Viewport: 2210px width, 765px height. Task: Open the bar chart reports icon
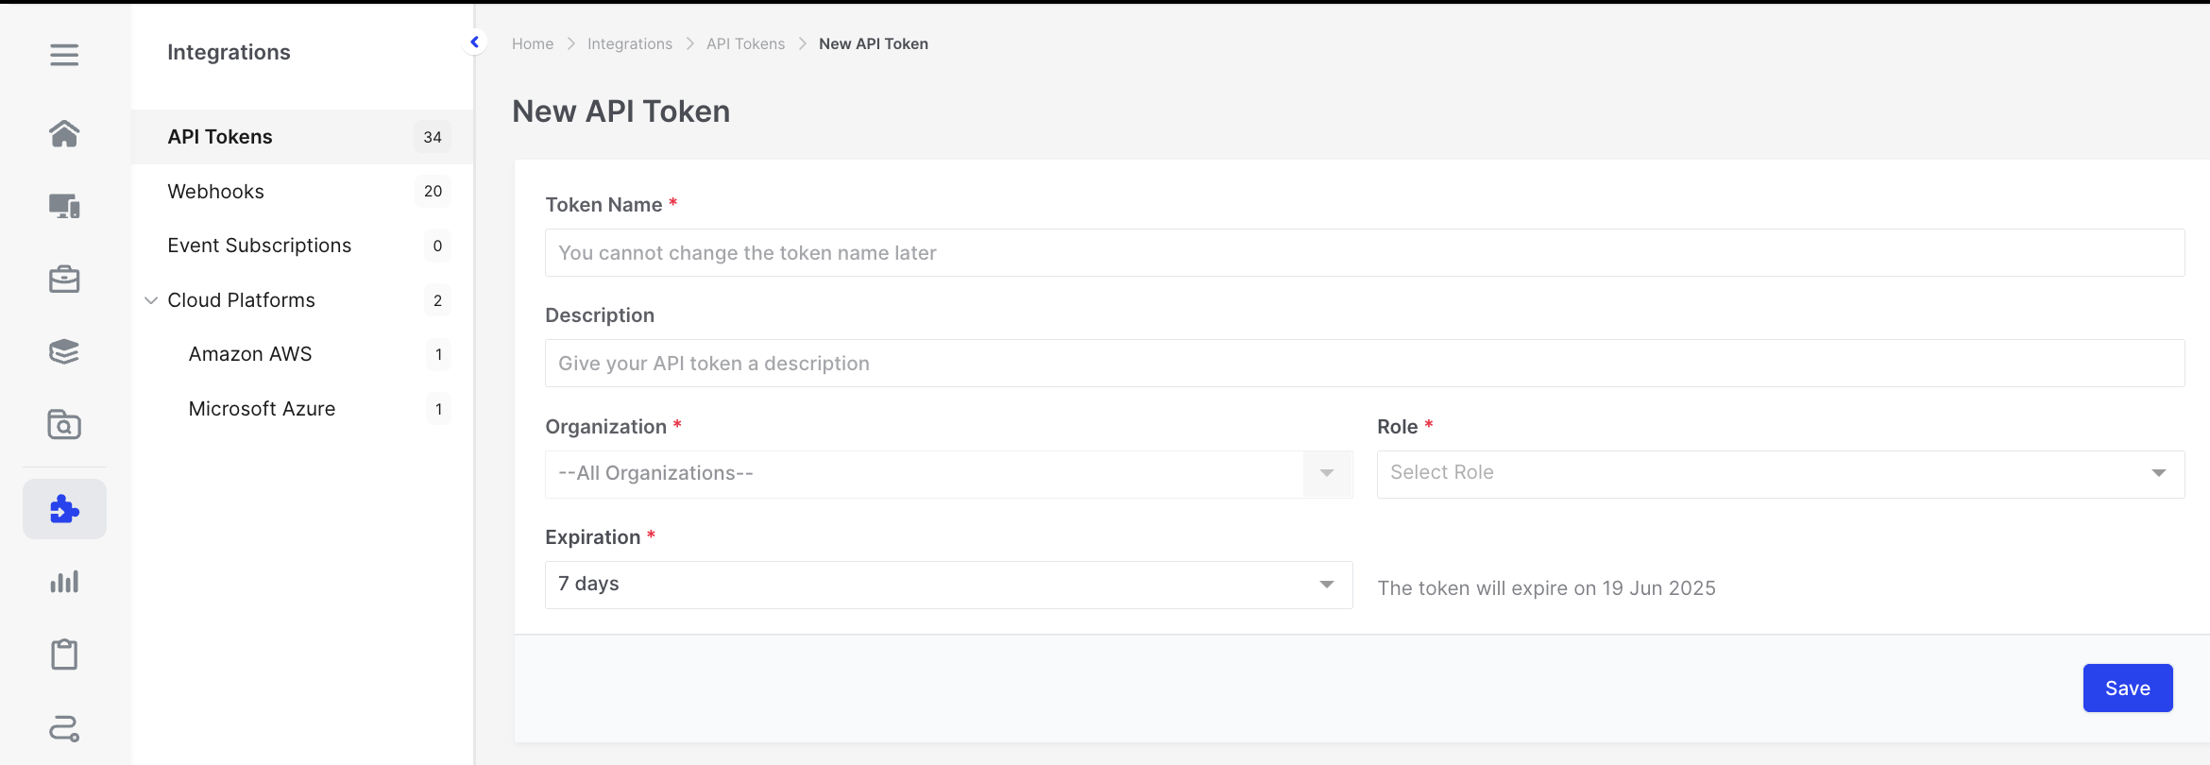click(64, 582)
